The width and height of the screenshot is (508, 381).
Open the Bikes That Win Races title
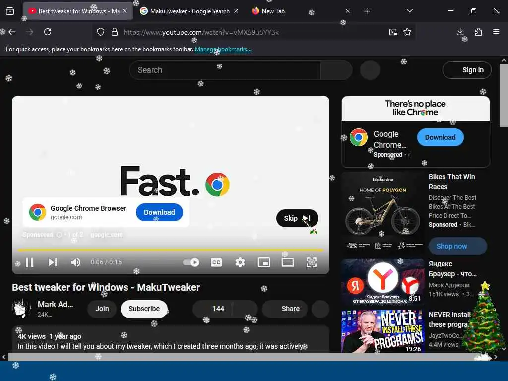tap(451, 182)
